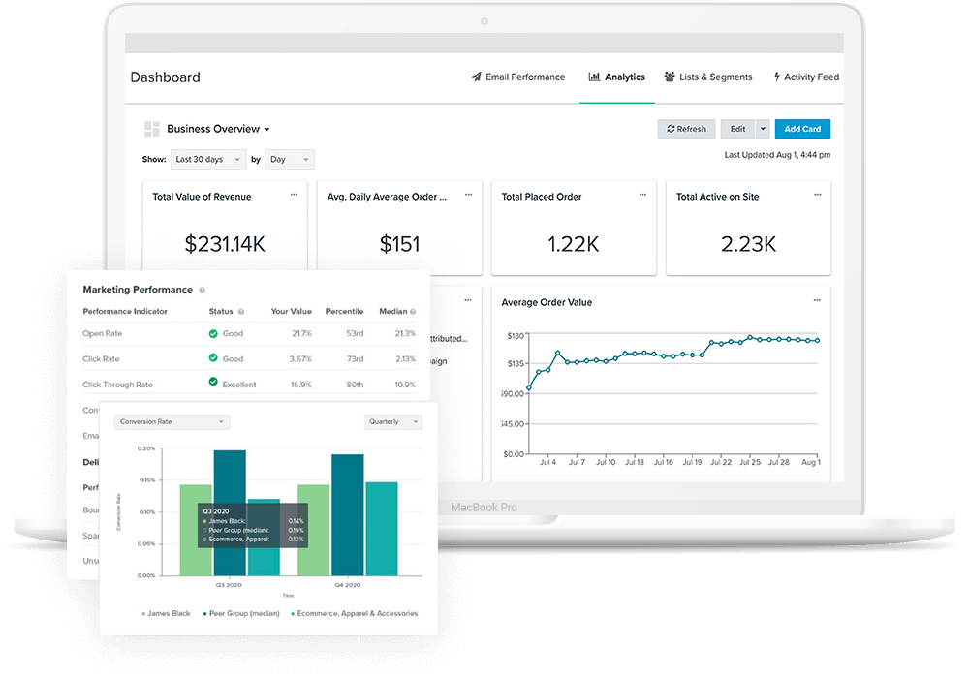Click the help icon beside Marketing Performance

(203, 290)
